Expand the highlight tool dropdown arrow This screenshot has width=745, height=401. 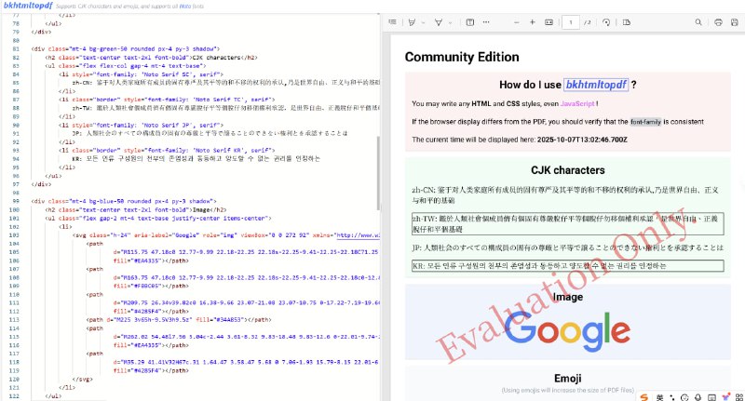pyautogui.click(x=423, y=22)
